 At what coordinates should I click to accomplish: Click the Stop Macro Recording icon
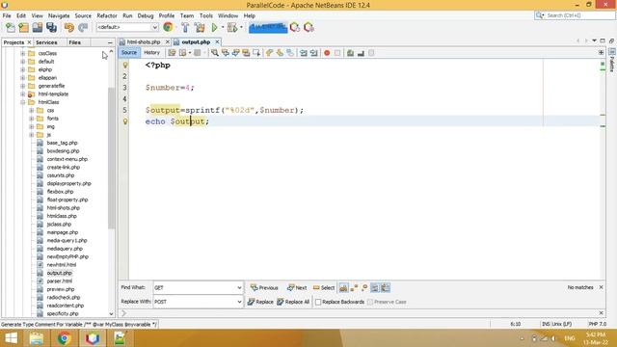point(337,53)
